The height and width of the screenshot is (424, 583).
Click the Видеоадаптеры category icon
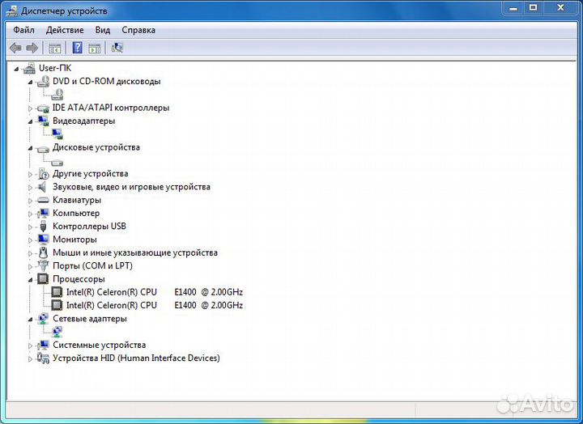click(43, 121)
